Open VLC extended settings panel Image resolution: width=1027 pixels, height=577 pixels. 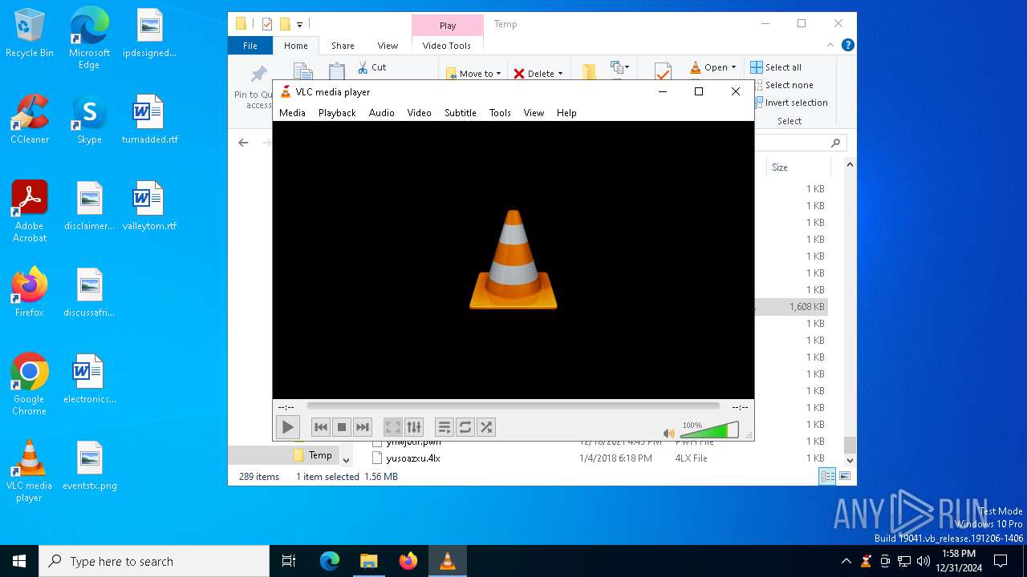(413, 427)
